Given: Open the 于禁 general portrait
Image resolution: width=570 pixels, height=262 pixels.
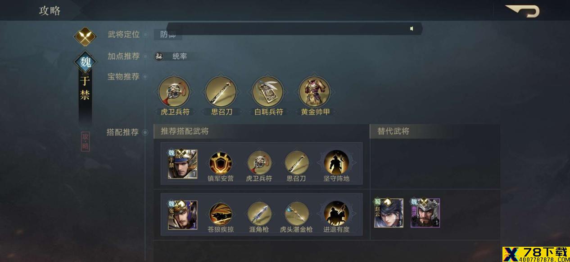Looking at the screenshot, I should pyautogui.click(x=182, y=164).
